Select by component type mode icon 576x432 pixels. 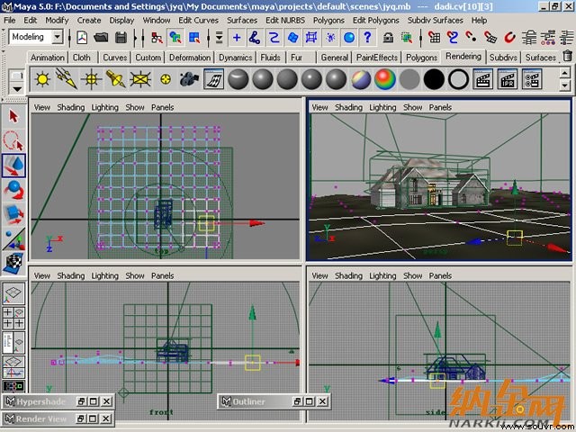194,38
